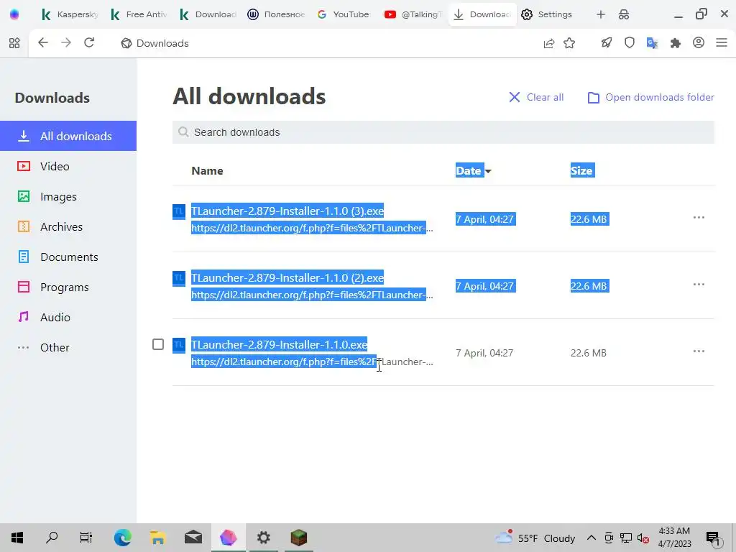Click the browser logo at top left
Screen dimensions: 736x552
(x=14, y=14)
